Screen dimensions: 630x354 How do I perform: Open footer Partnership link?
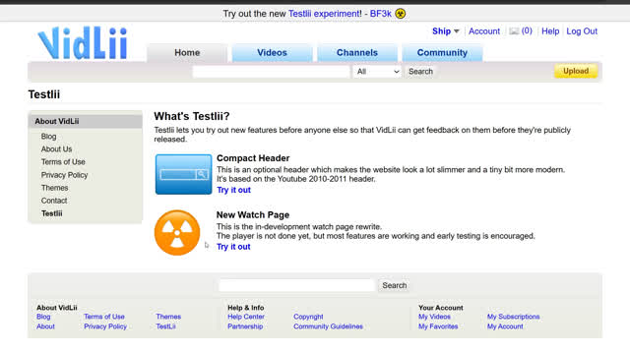coord(245,326)
